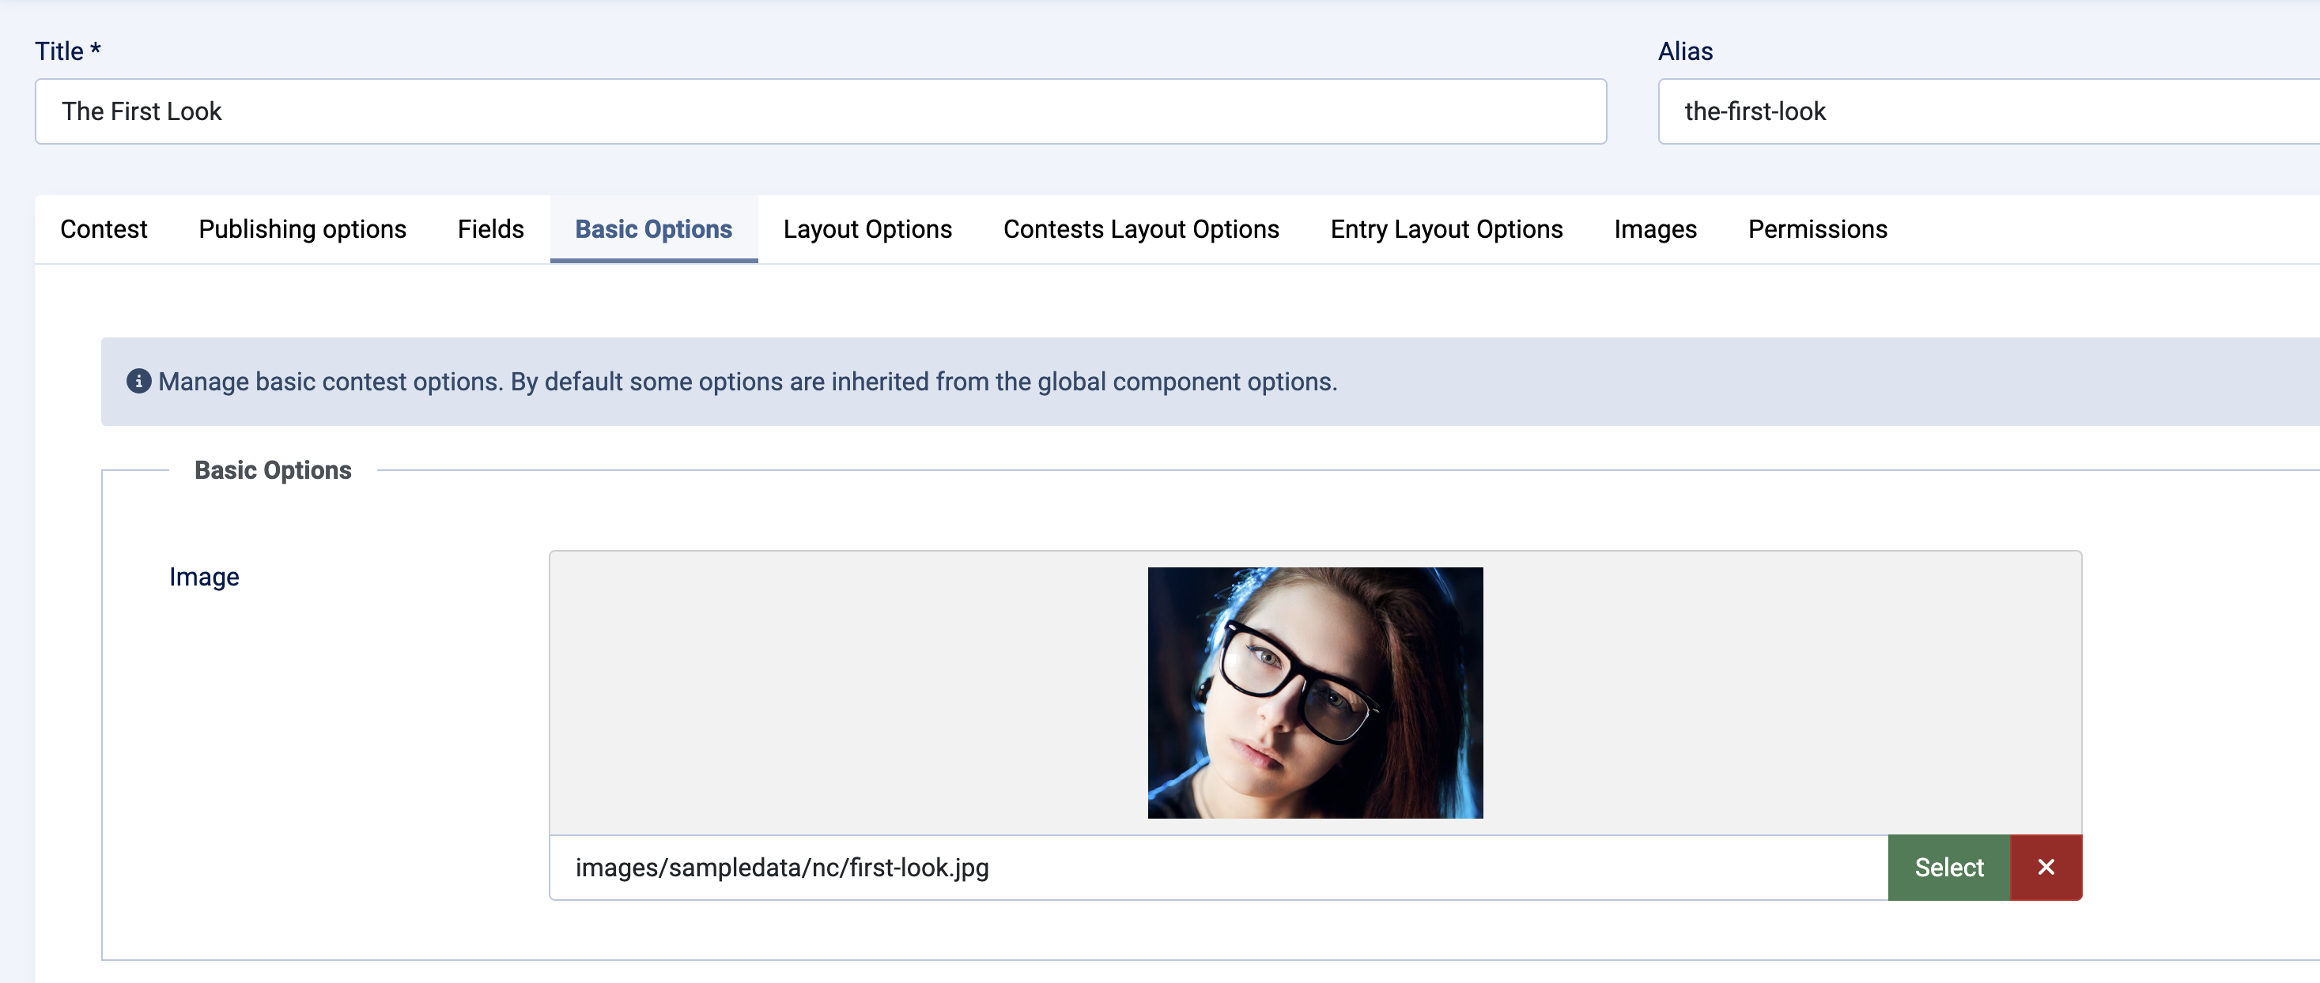Click the info icon in the notice banner
The width and height of the screenshot is (2320, 983).
click(138, 381)
